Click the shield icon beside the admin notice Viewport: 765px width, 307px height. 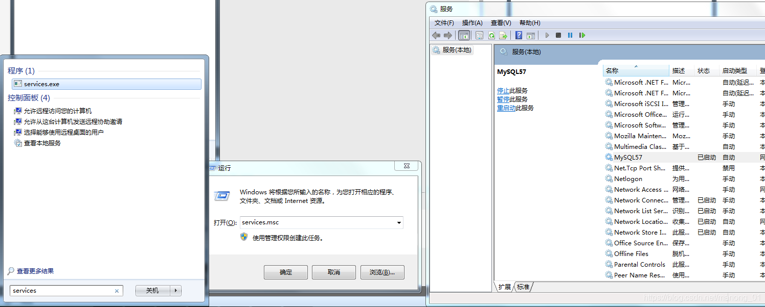[244, 236]
